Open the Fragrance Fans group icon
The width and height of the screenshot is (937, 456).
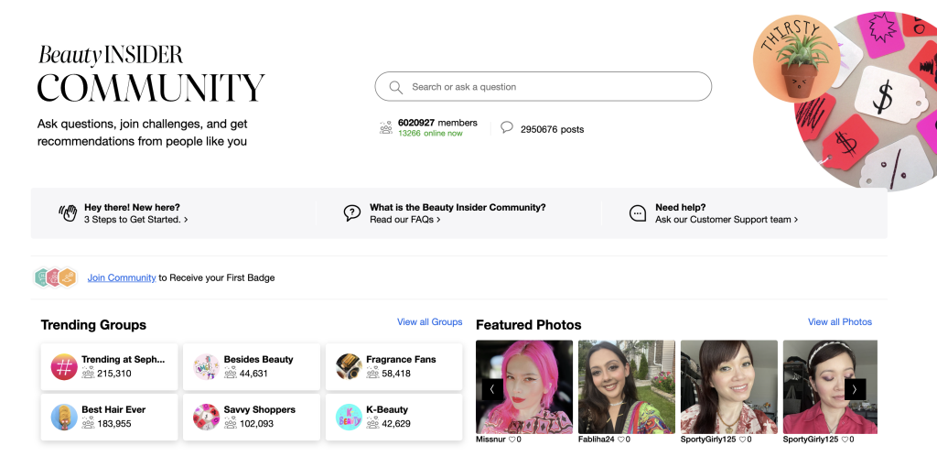[x=350, y=366]
